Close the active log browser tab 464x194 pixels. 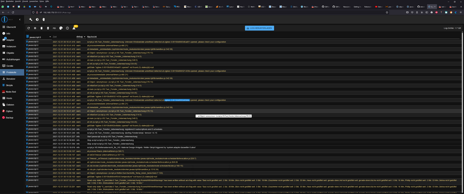tap(435, 7)
